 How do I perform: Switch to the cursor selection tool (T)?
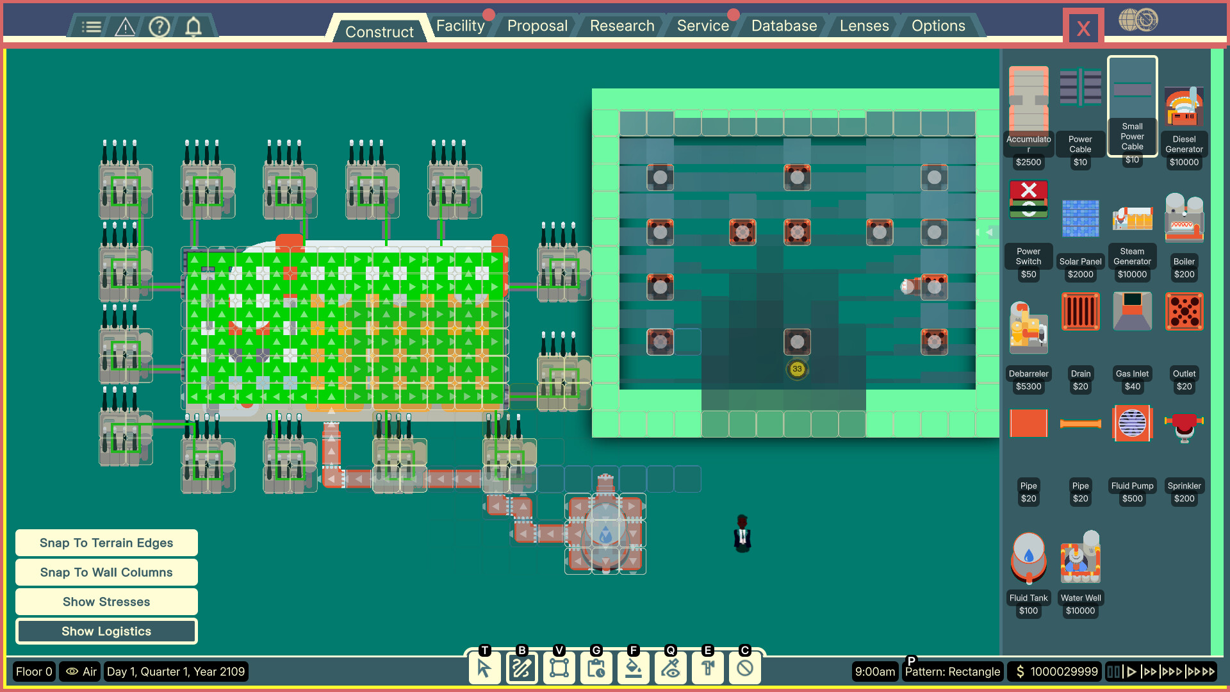pos(485,668)
